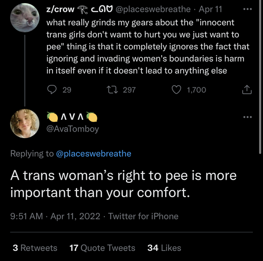263x261 pixels.
Task: View the 34 Likes list
Action: pos(164,248)
